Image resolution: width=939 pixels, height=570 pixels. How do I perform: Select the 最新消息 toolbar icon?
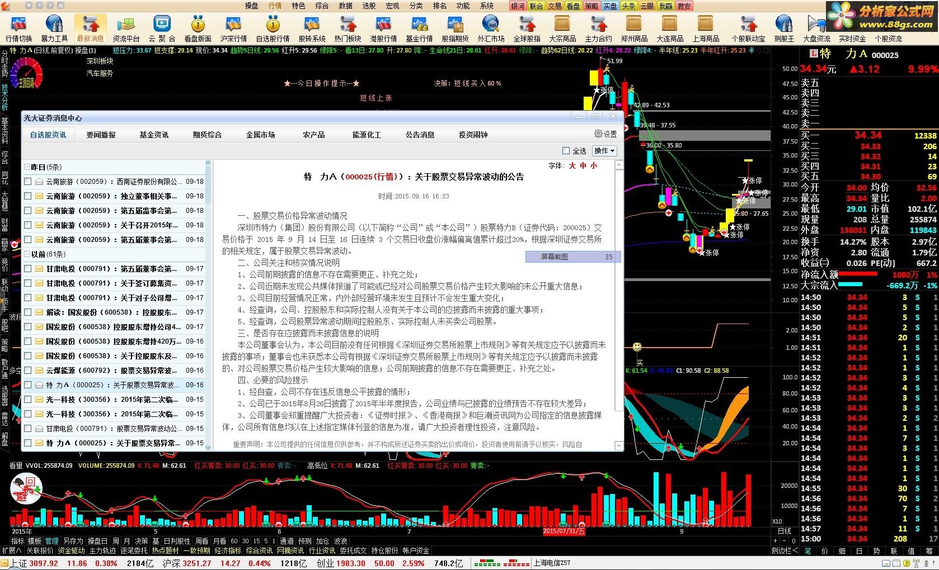pyautogui.click(x=90, y=29)
